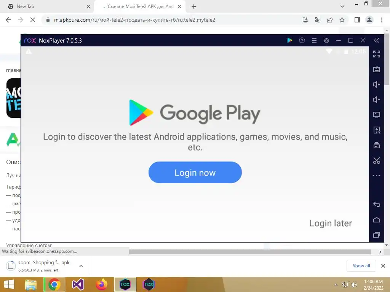Open File Explorer from taskbar
The image size is (390, 292).
(x=30, y=284)
